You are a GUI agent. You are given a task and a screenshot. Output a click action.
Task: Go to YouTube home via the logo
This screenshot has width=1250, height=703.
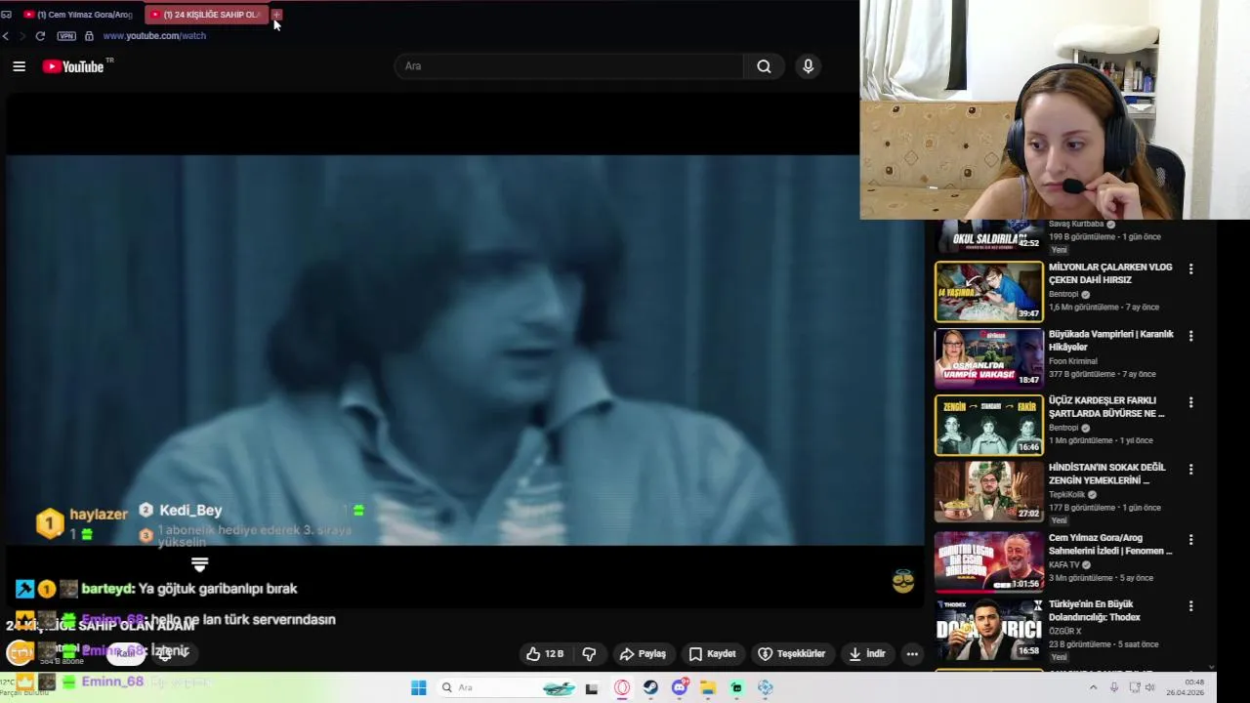(x=73, y=66)
